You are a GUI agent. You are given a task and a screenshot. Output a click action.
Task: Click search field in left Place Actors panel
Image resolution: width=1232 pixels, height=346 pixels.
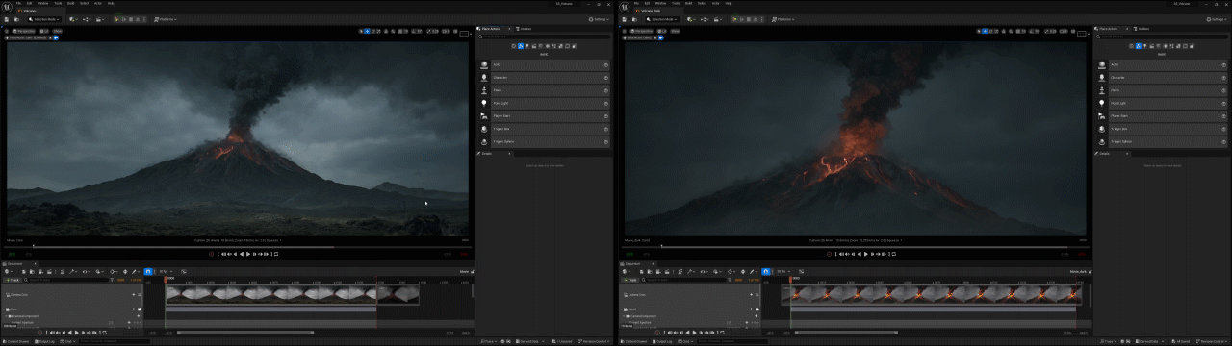545,37
